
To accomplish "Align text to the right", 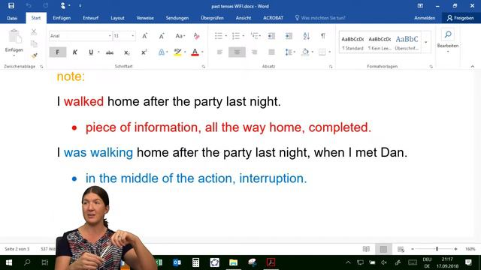I will (x=254, y=52).
